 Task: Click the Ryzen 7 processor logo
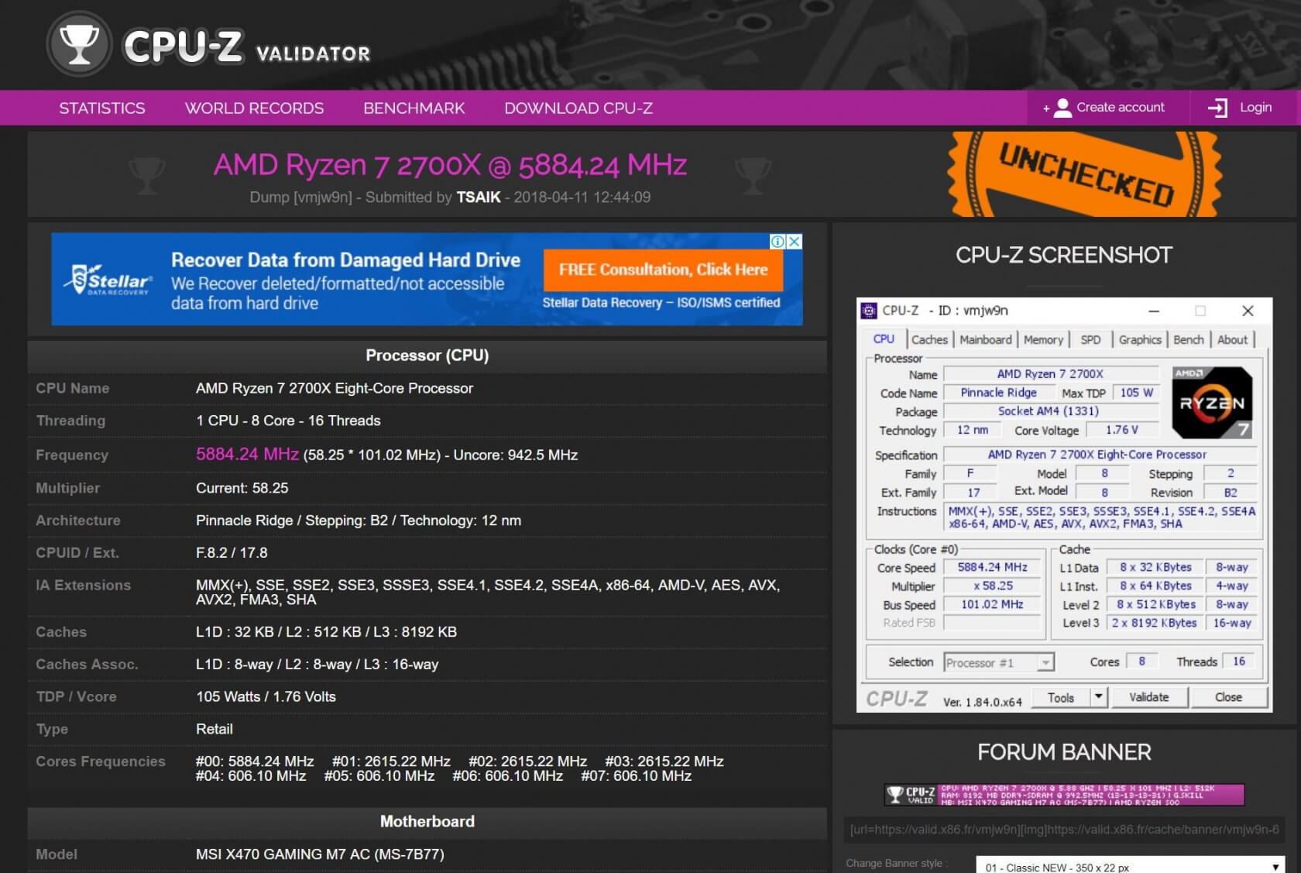pyautogui.click(x=1212, y=403)
